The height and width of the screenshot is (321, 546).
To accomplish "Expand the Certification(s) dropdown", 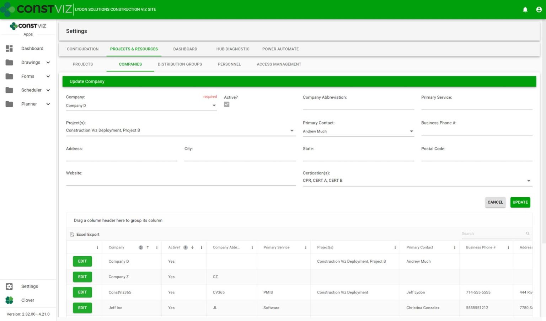I will [x=528, y=181].
